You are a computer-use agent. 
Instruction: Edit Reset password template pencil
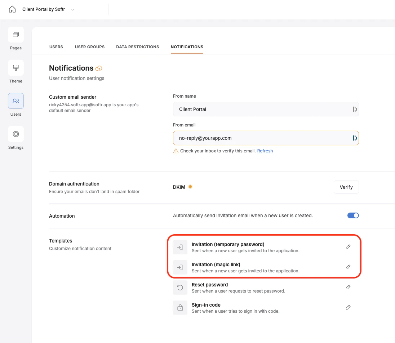pos(348,287)
